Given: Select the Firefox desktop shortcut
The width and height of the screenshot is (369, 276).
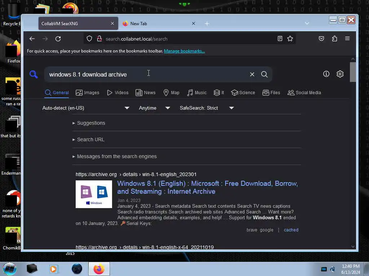Looking at the screenshot, I should [x=13, y=52].
